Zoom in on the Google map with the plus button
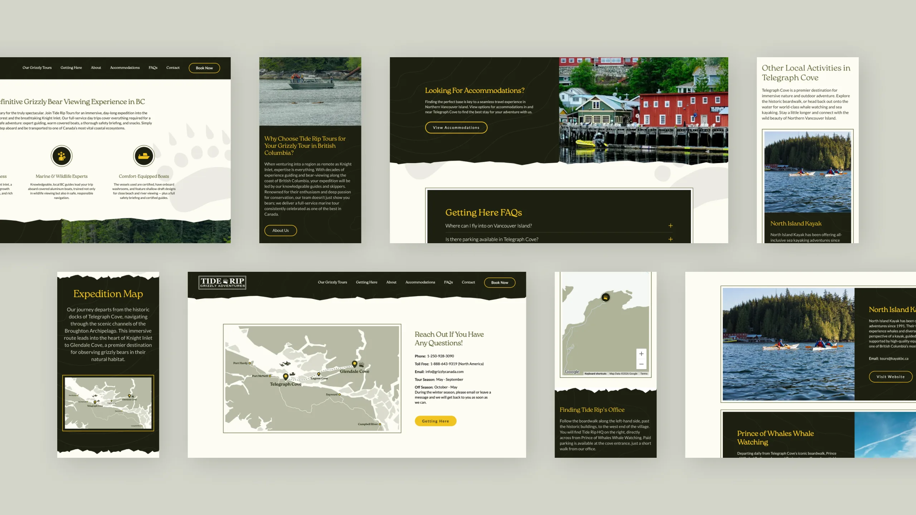 point(642,354)
